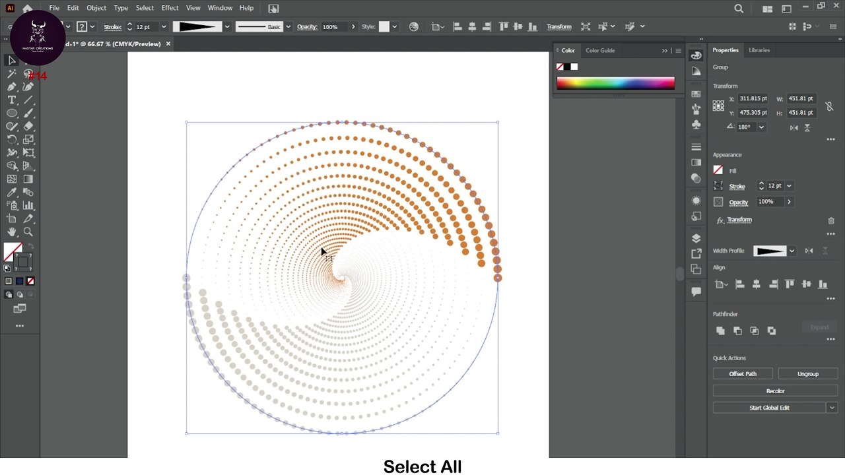Click the search icon in title bar
Viewport: 845px width, 475px height.
pyautogui.click(x=739, y=9)
